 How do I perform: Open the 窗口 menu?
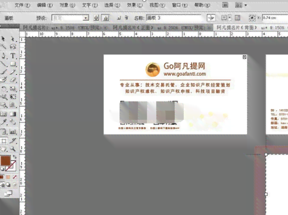[180, 5]
